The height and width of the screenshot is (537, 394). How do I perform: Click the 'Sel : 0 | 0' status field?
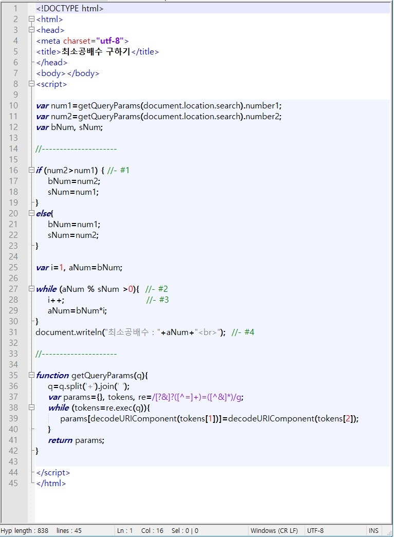coord(185,530)
